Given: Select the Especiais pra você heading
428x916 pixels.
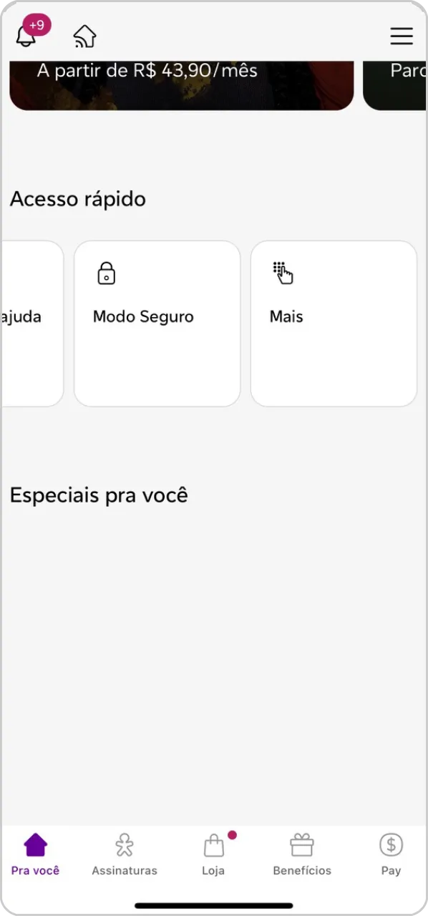Looking at the screenshot, I should (99, 494).
